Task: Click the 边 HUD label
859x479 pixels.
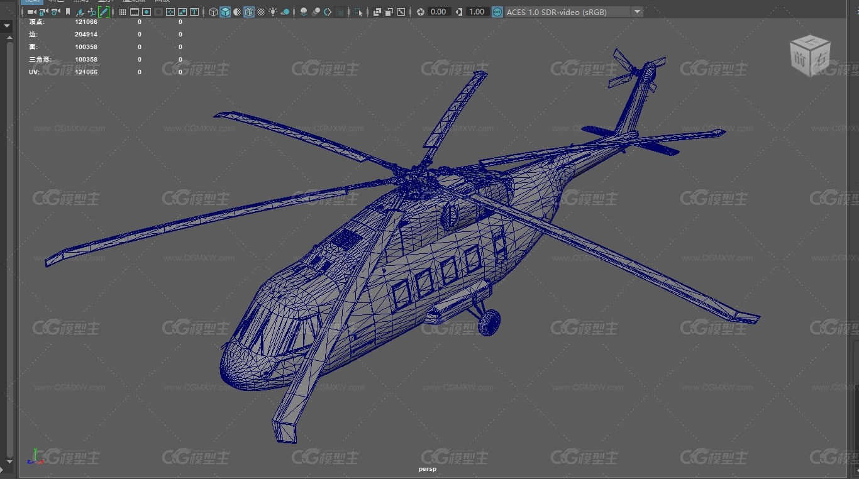Action: [33, 35]
